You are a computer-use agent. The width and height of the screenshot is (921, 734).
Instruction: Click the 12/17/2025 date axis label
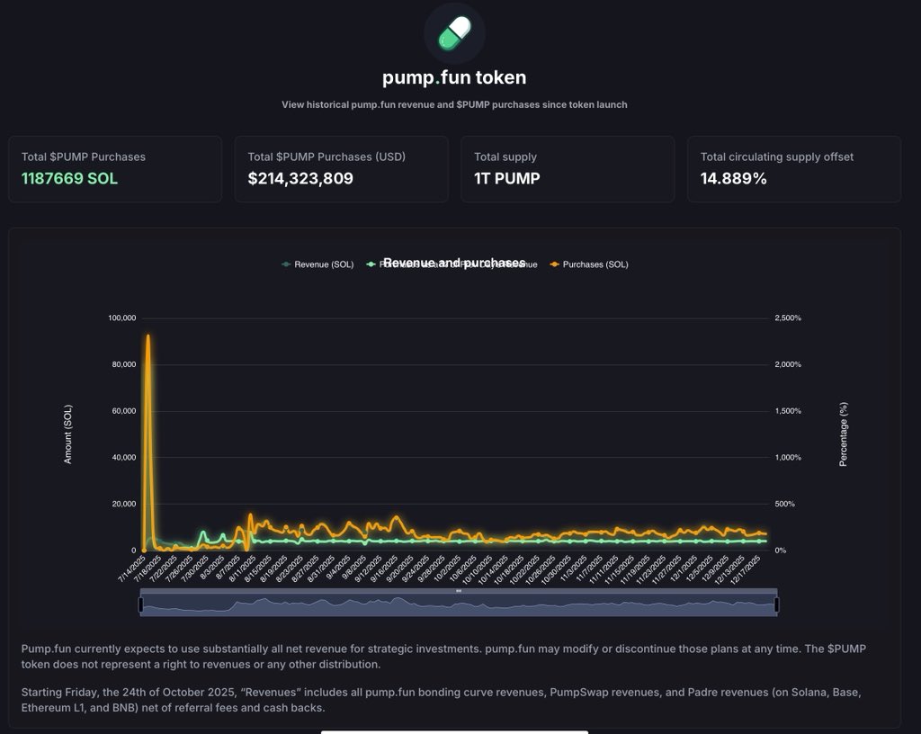(746, 569)
